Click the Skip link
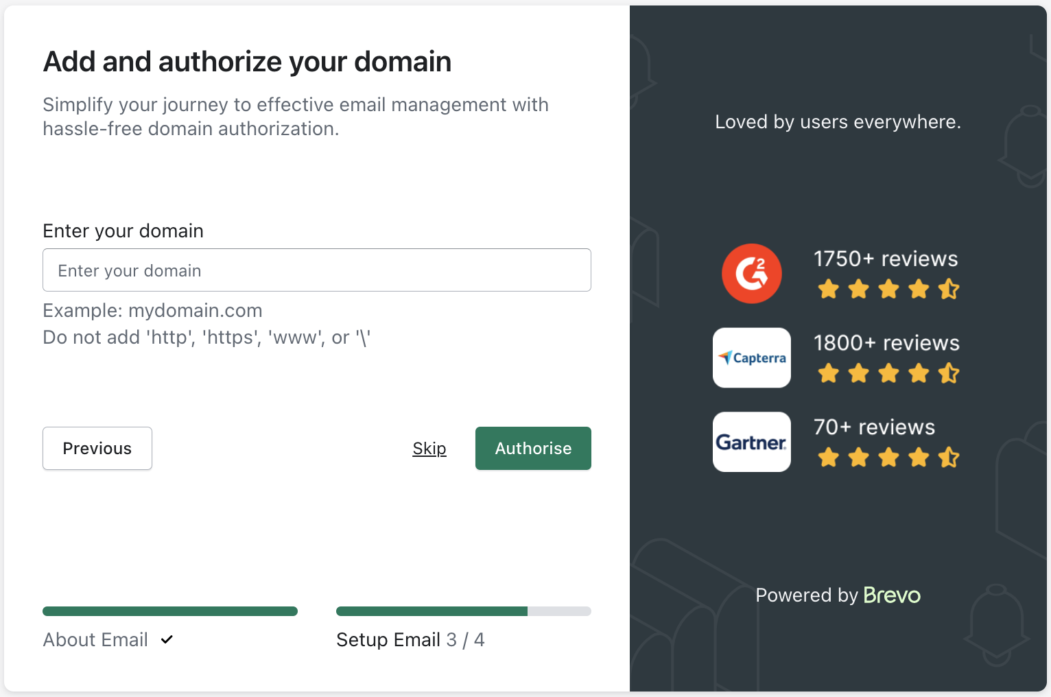This screenshot has height=697, width=1051. tap(429, 448)
